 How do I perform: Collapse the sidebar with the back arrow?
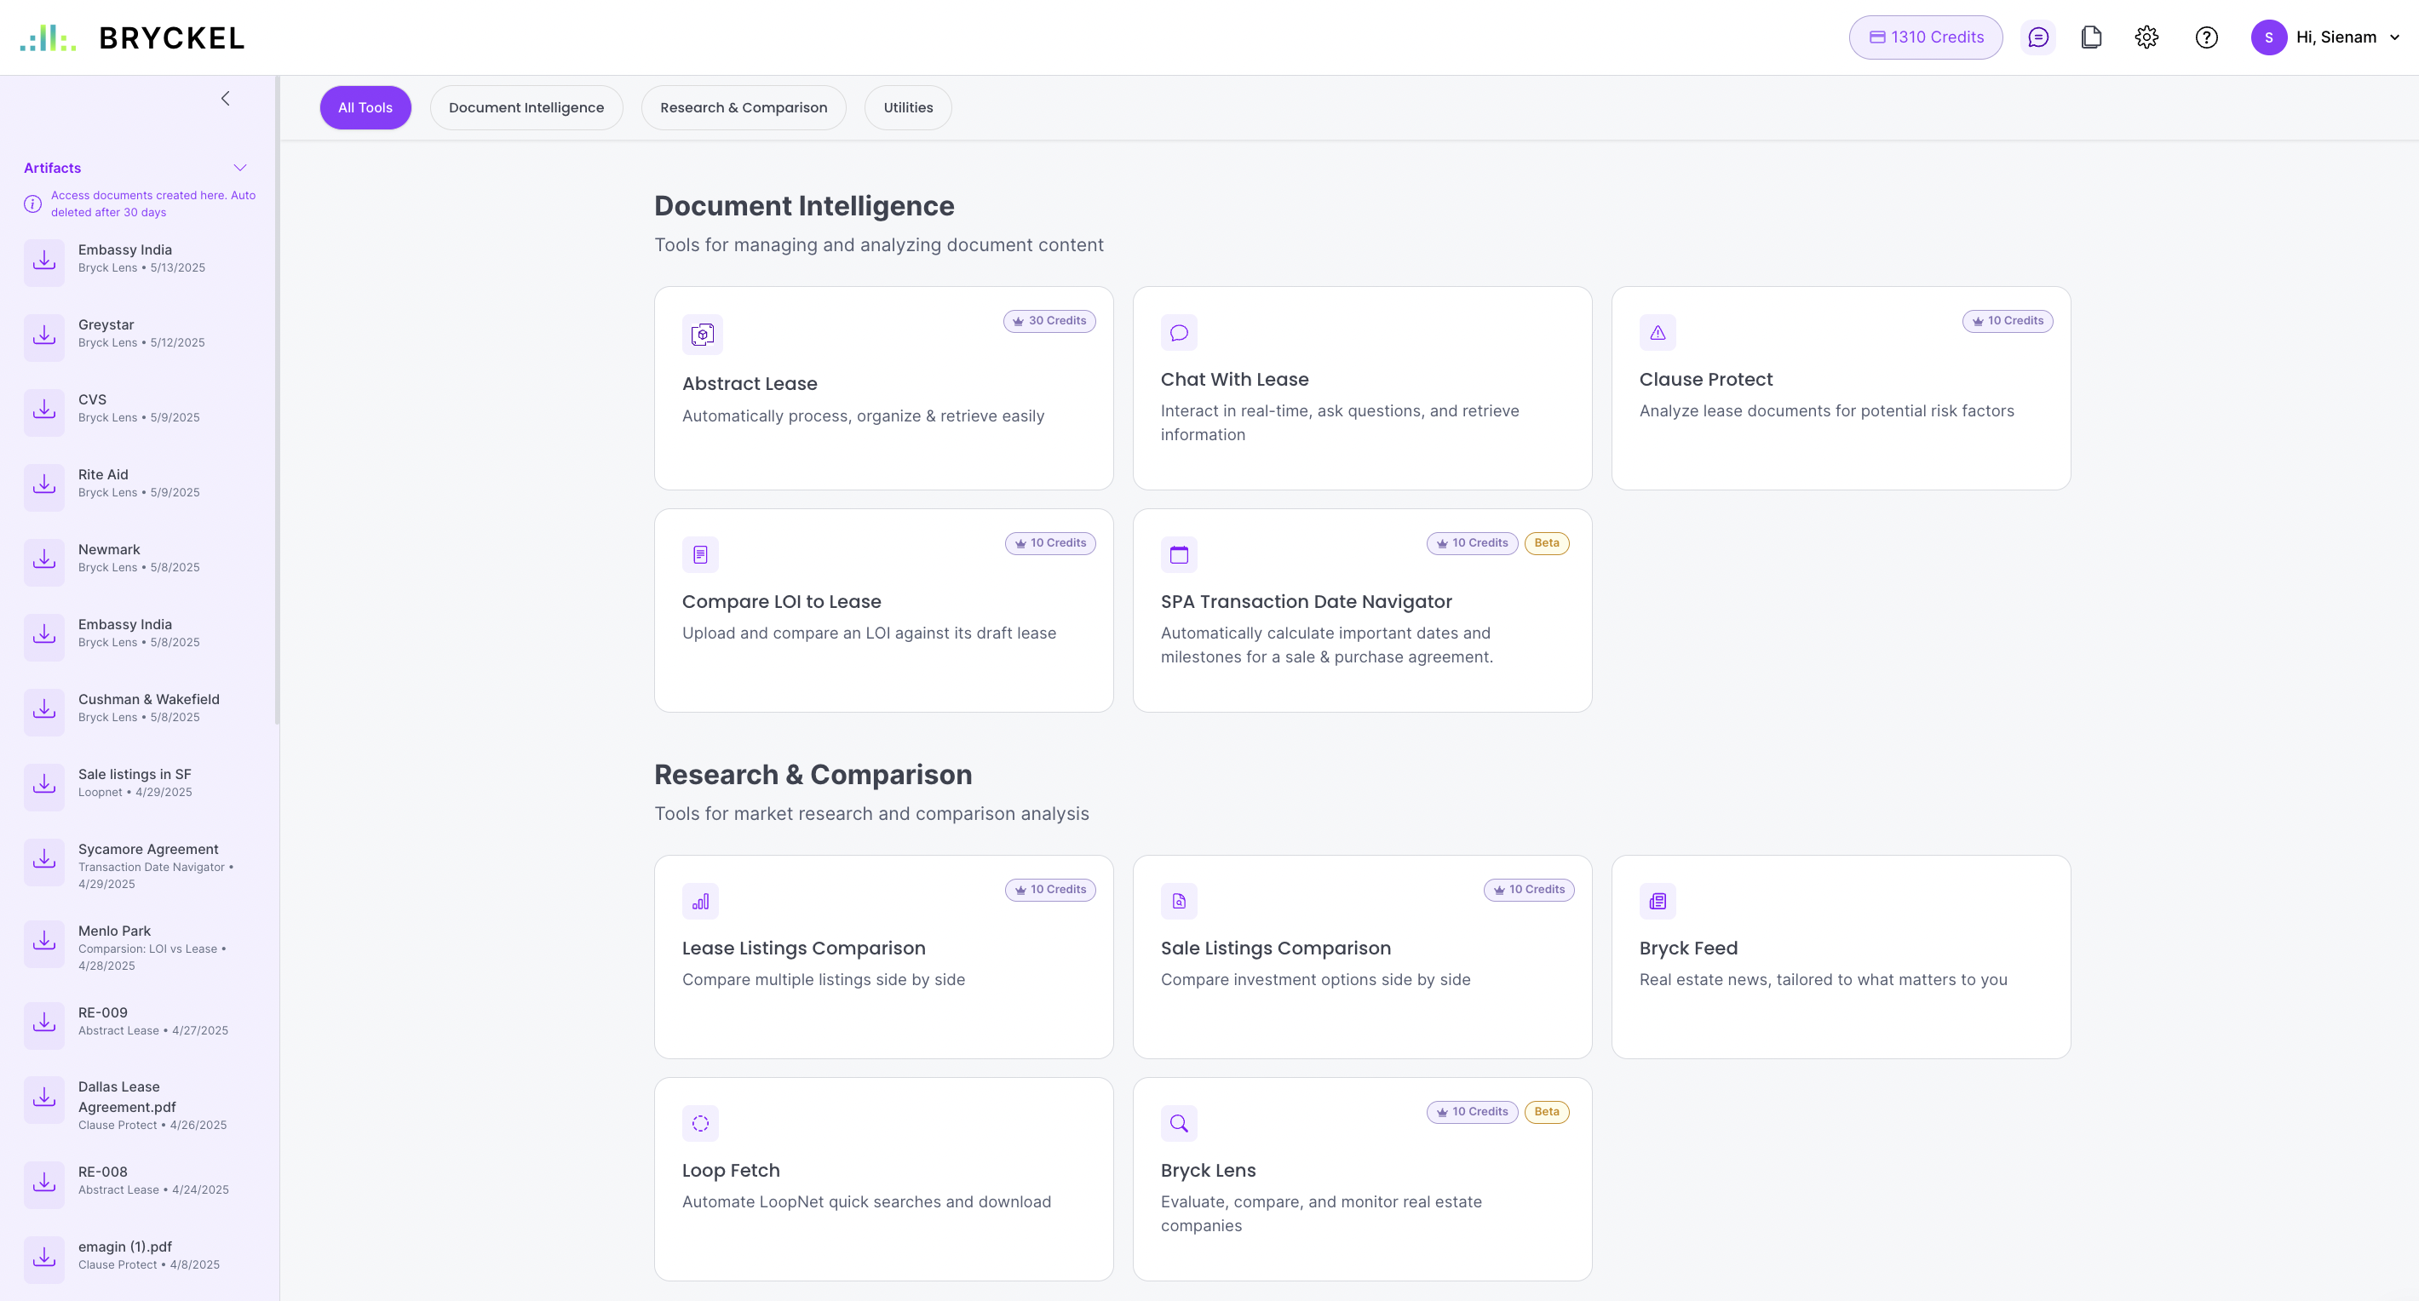[226, 99]
